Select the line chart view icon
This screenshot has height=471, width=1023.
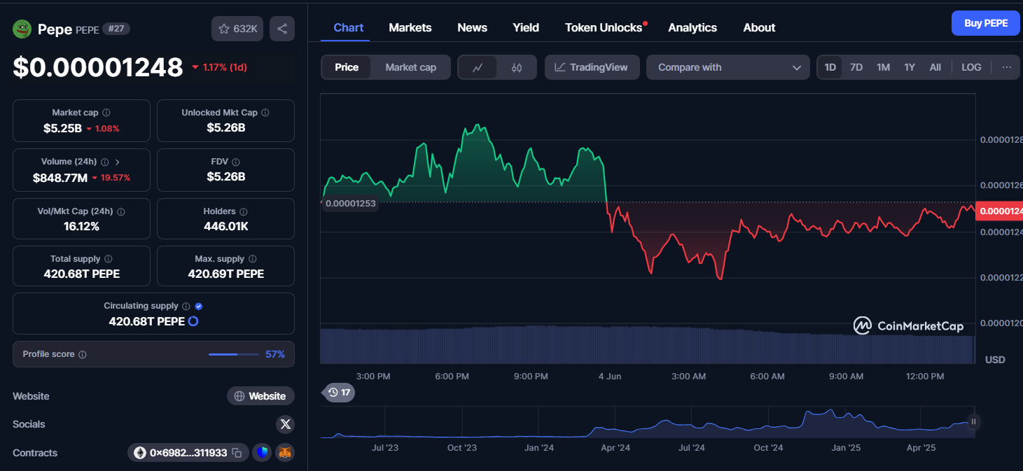click(478, 67)
